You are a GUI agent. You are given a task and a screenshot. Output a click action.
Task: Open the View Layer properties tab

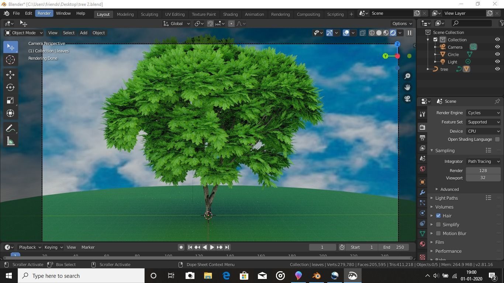(422, 148)
